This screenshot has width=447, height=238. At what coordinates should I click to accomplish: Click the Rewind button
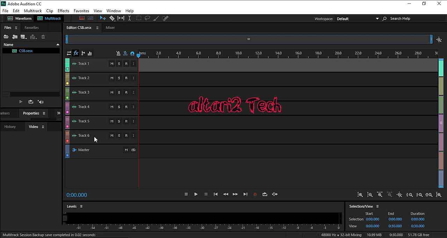pyautogui.click(x=226, y=194)
